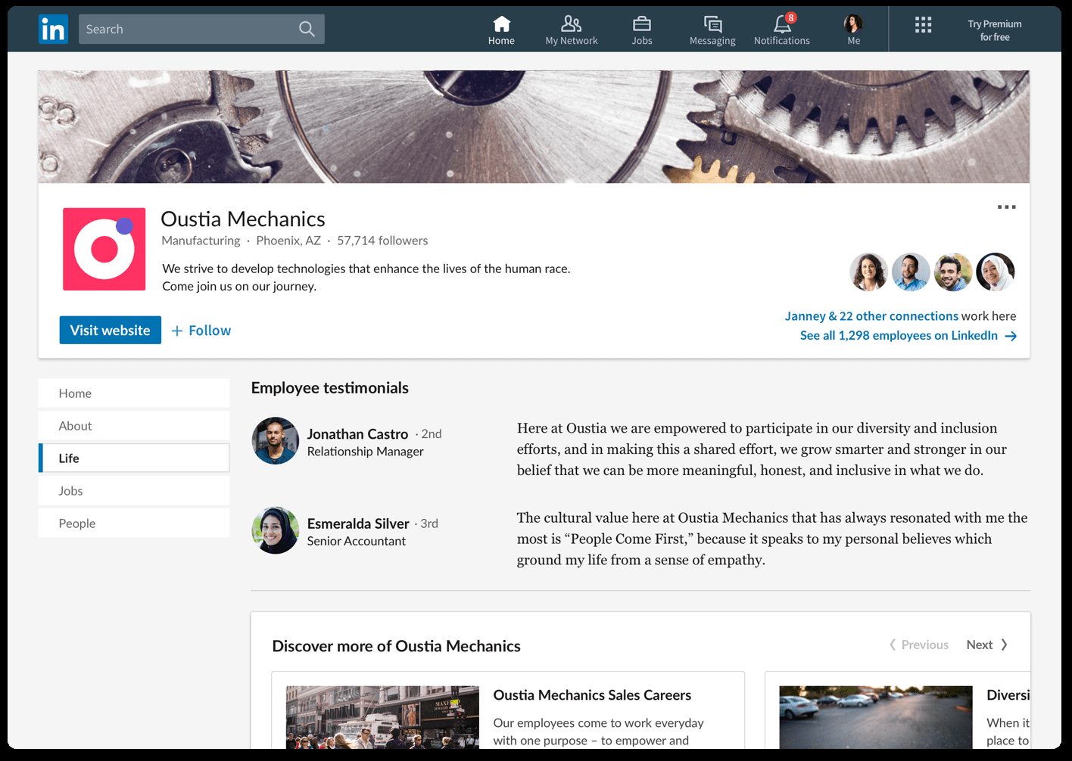
Task: Click Try Premium for free link
Action: coord(994,30)
